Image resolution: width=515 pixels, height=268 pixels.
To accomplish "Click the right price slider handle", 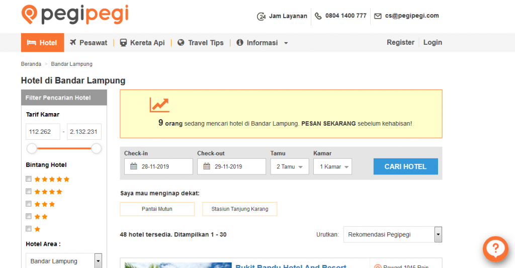I will 96,148.
